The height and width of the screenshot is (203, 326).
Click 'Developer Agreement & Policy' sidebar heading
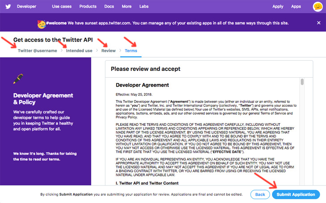point(43,99)
